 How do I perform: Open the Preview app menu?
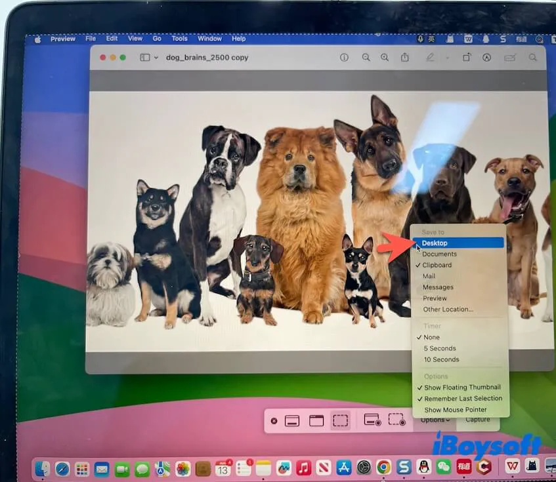tap(63, 39)
